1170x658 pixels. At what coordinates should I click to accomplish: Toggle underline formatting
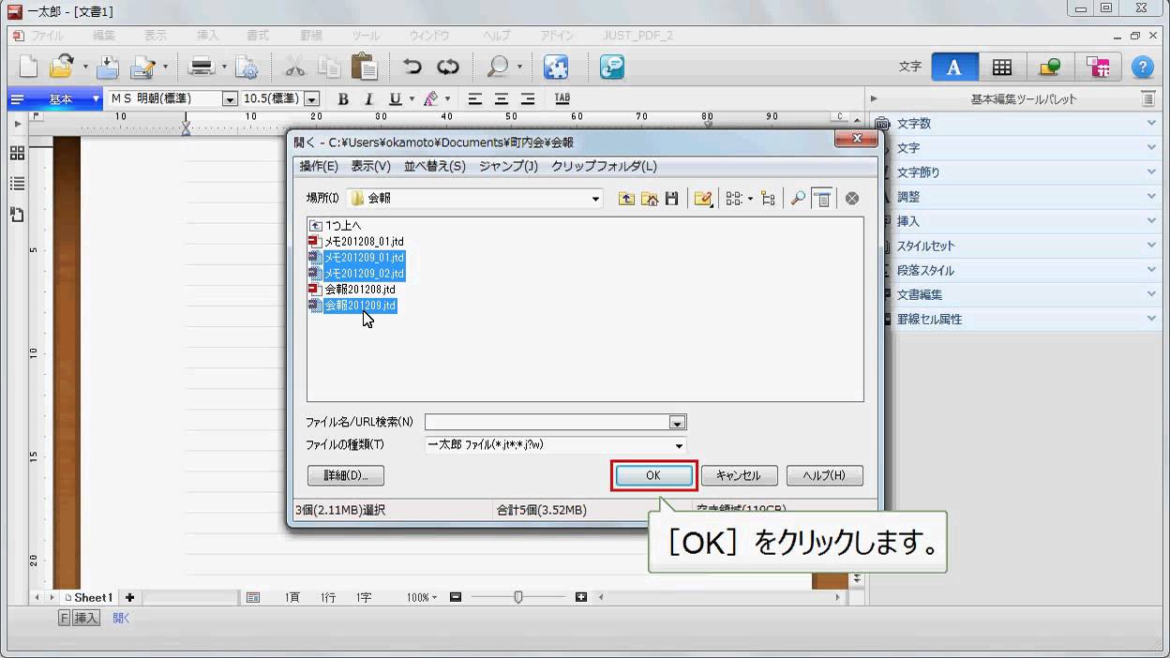click(x=394, y=98)
